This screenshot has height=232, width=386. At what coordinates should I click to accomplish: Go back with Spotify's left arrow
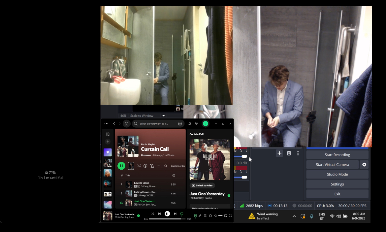pos(114,124)
